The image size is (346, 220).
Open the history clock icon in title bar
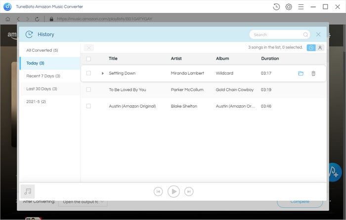point(276,7)
